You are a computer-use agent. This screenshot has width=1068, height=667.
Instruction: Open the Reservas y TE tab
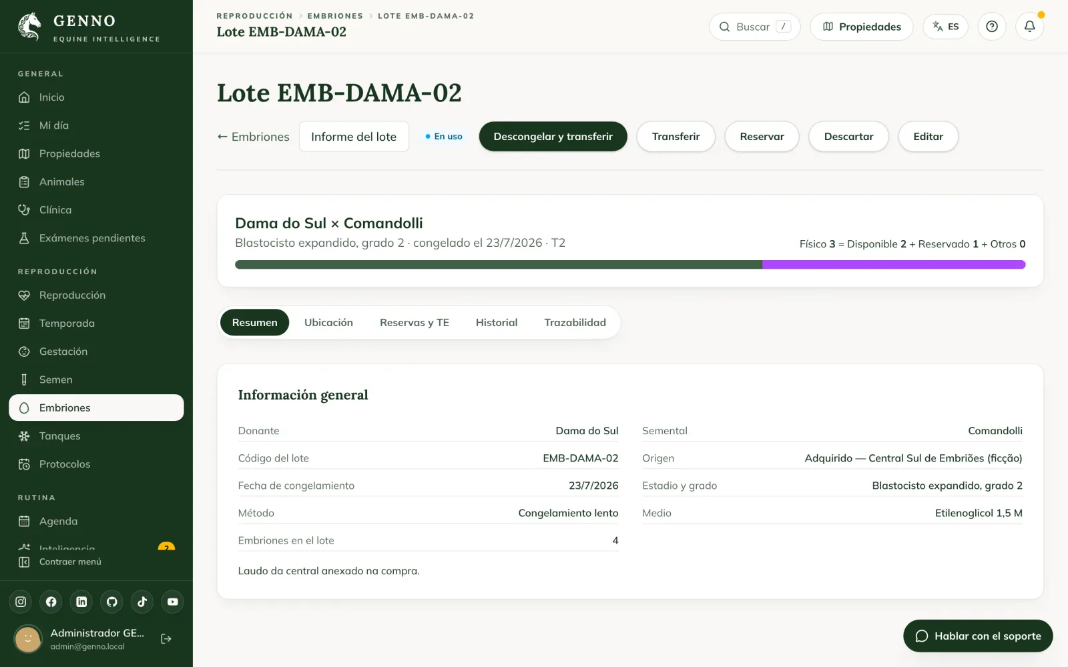(x=415, y=323)
